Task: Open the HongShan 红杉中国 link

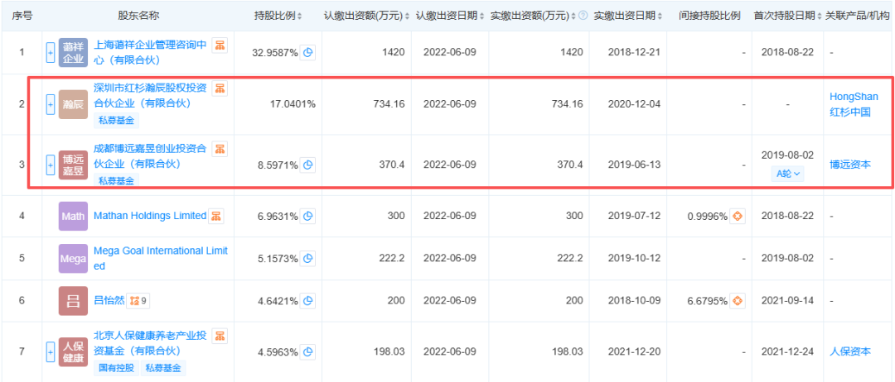Action: [854, 104]
